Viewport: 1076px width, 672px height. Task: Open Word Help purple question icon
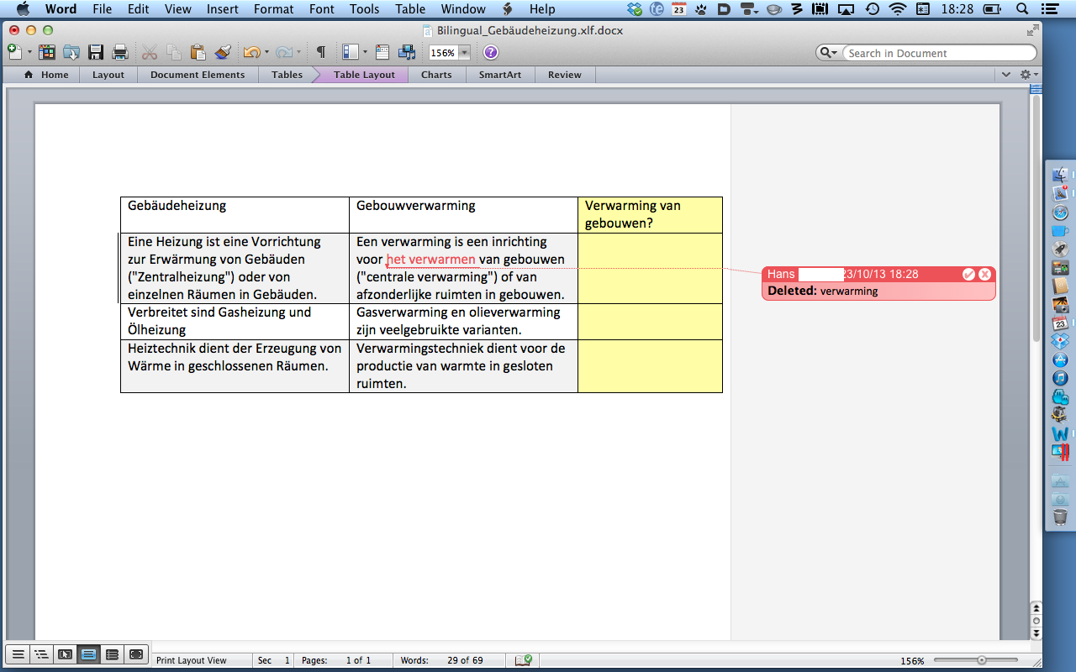(x=491, y=52)
